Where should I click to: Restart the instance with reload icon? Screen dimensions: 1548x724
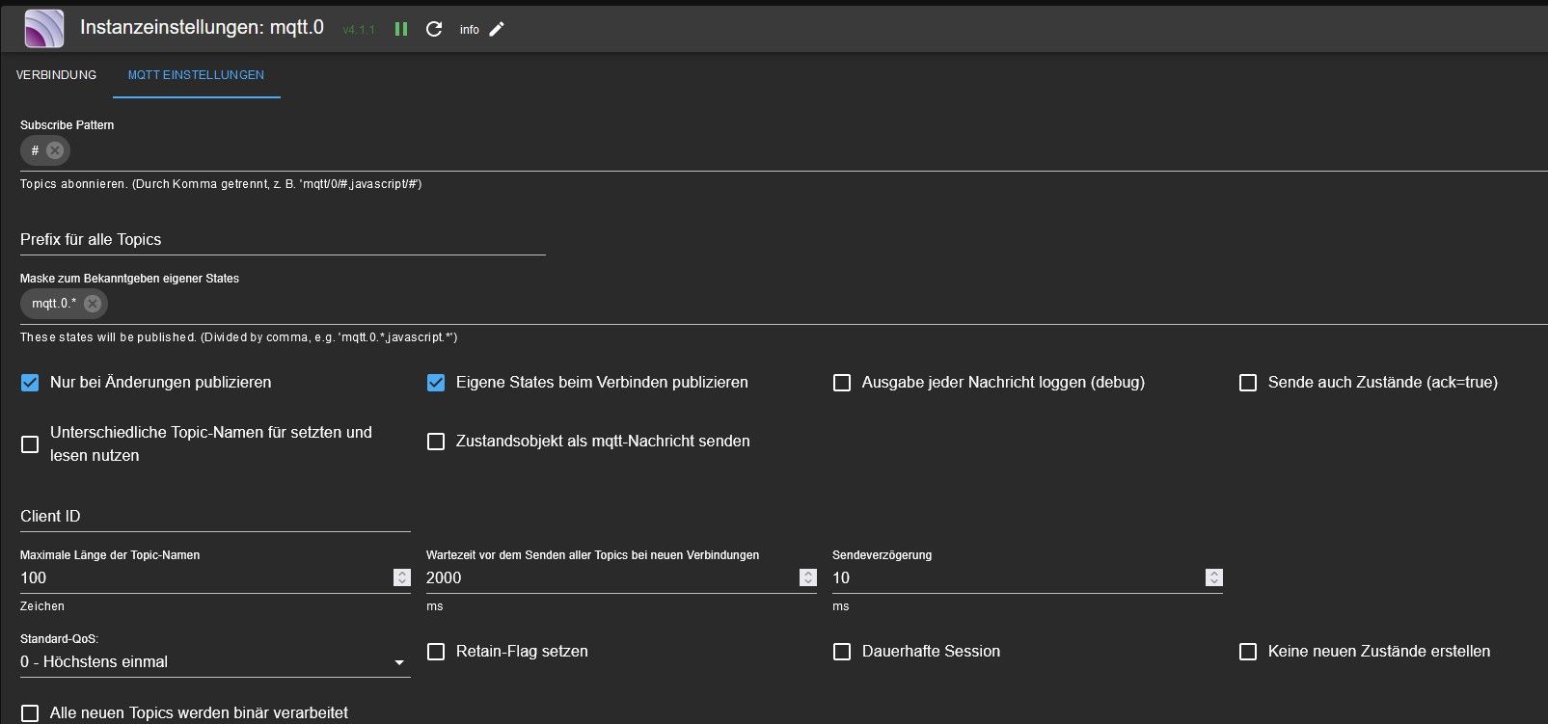[x=434, y=29]
